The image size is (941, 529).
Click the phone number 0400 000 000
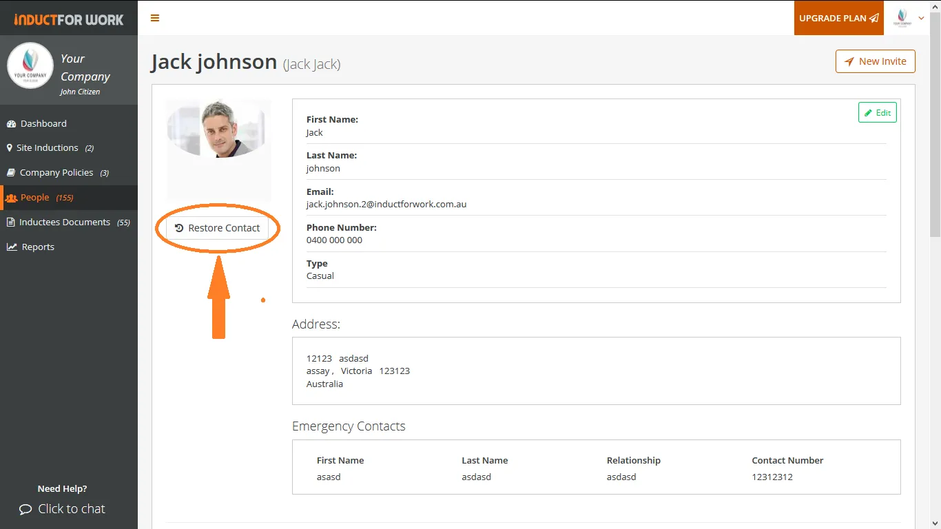(334, 240)
